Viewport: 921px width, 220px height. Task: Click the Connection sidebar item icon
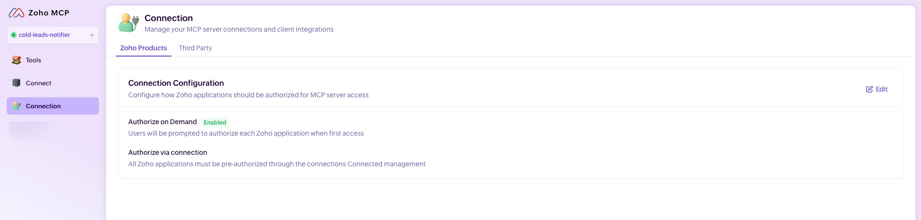tap(16, 106)
